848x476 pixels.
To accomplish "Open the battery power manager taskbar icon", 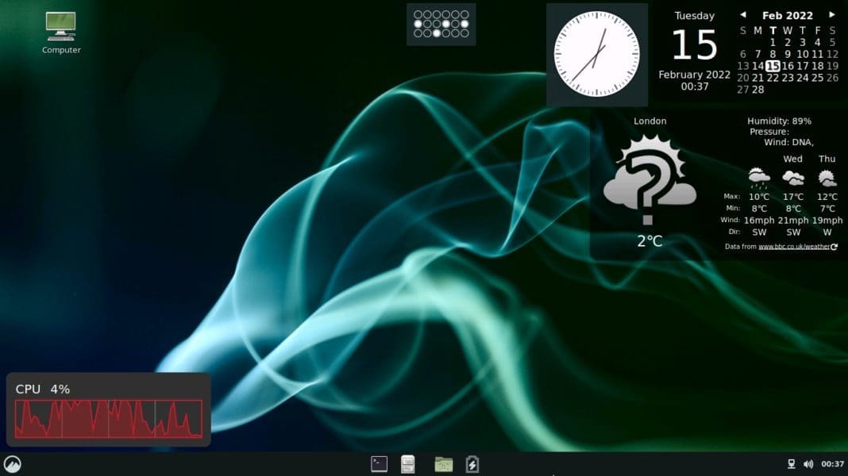I will 472,464.
